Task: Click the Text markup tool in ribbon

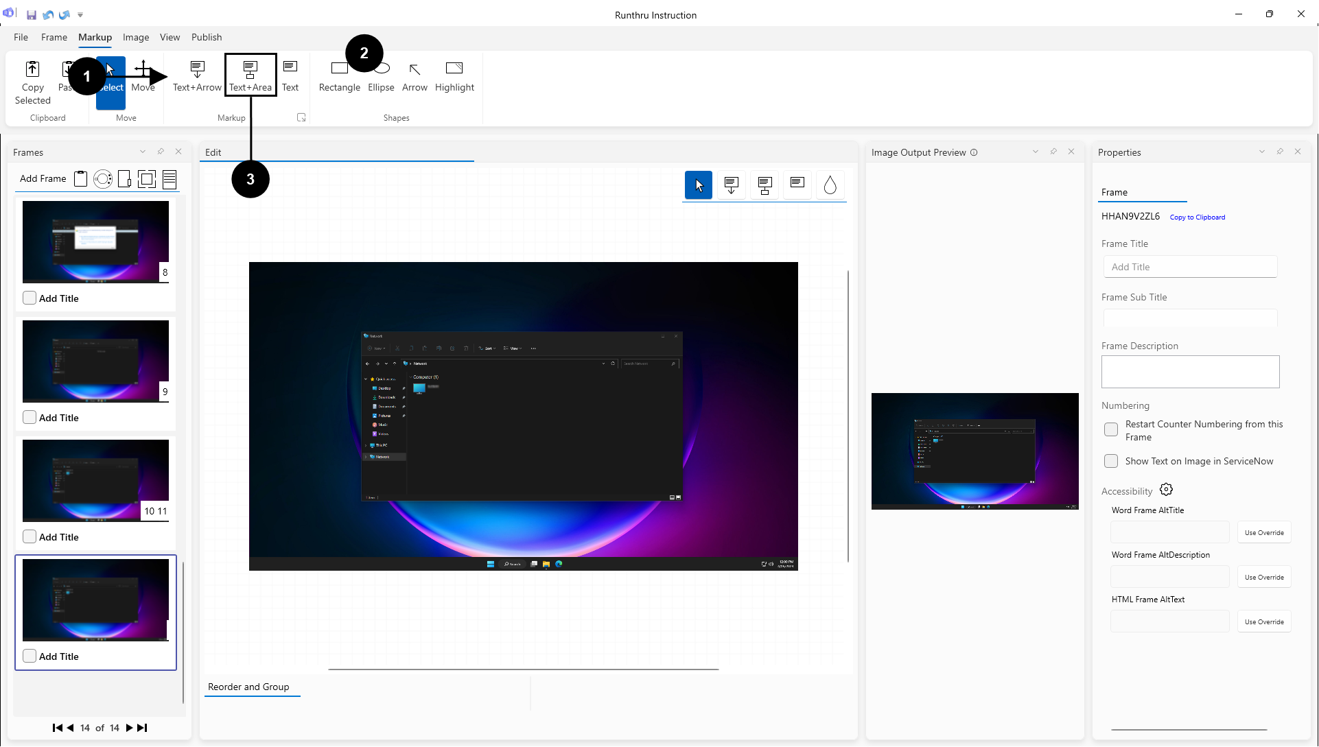Action: click(x=290, y=75)
